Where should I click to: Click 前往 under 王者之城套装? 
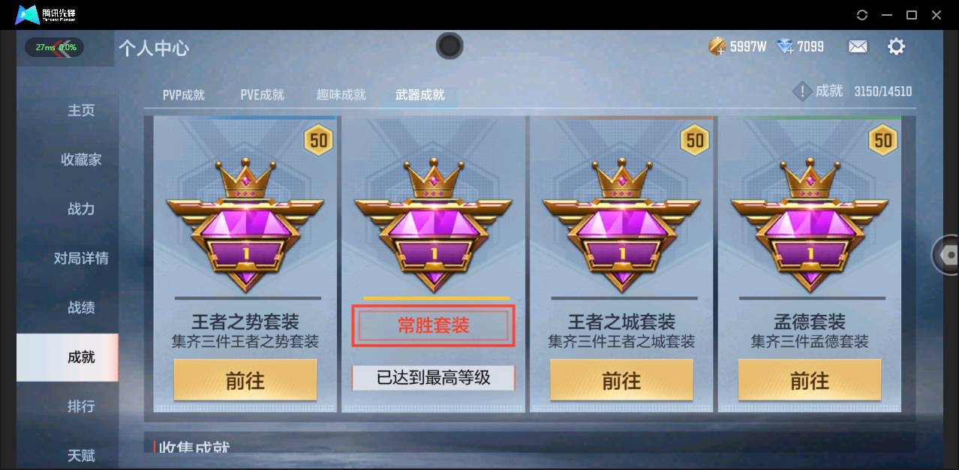tap(621, 380)
